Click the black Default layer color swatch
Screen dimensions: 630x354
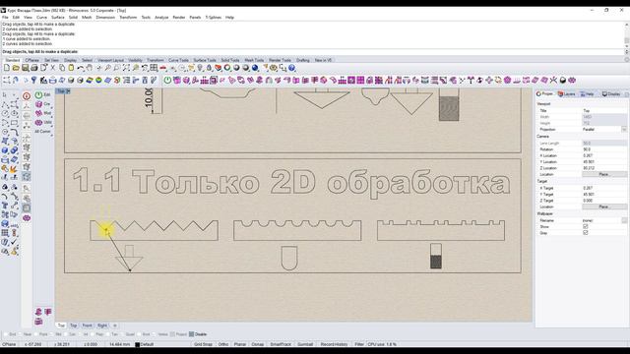pos(138,344)
